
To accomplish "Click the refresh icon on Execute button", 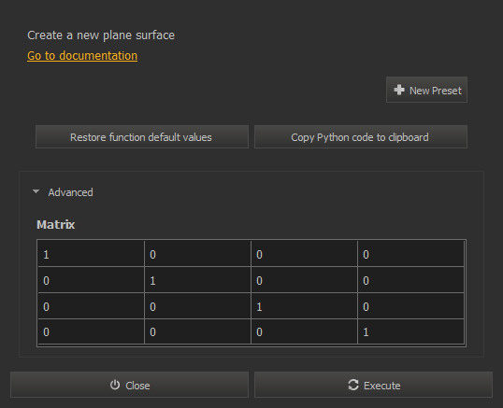I will coord(353,385).
